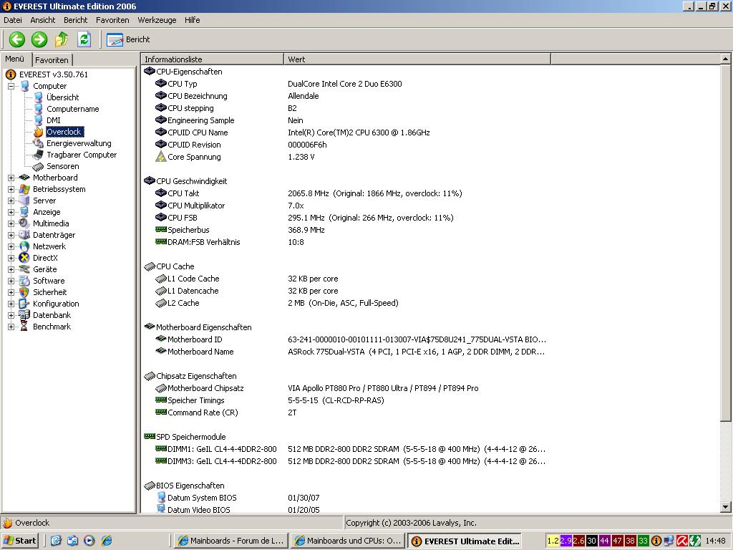Viewport: 733px width, 550px height.
Task: Expand the Betriebssystem tree node
Action: point(11,189)
